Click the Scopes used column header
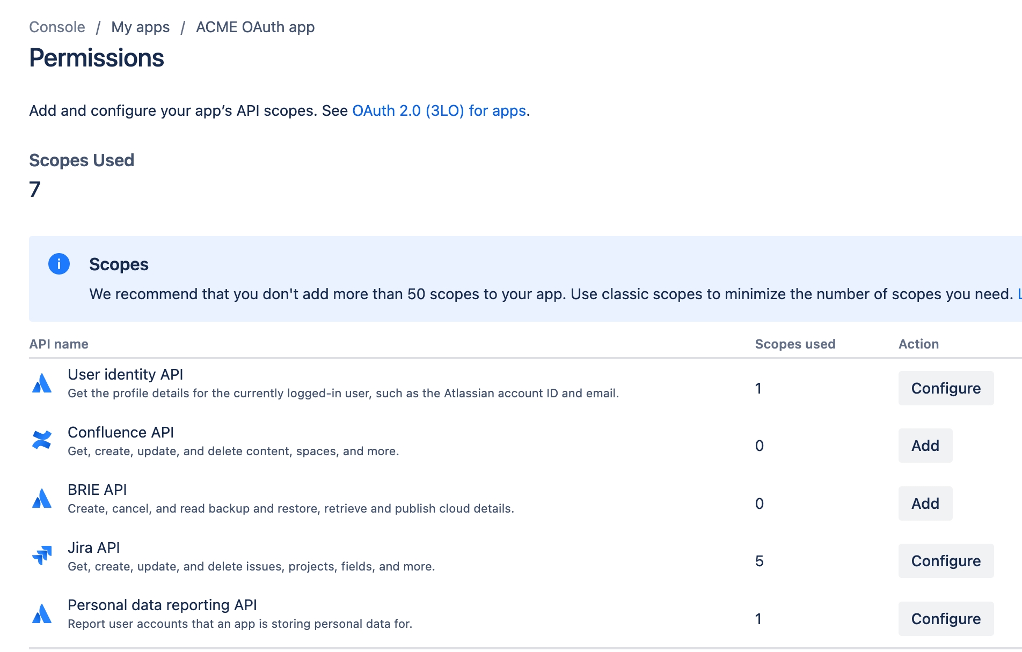 [x=795, y=344]
